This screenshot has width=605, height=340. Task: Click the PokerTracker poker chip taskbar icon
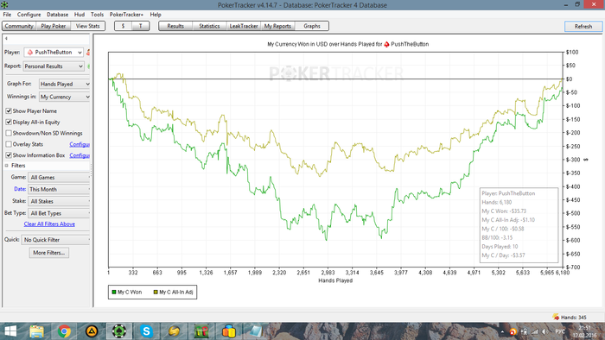click(119, 331)
